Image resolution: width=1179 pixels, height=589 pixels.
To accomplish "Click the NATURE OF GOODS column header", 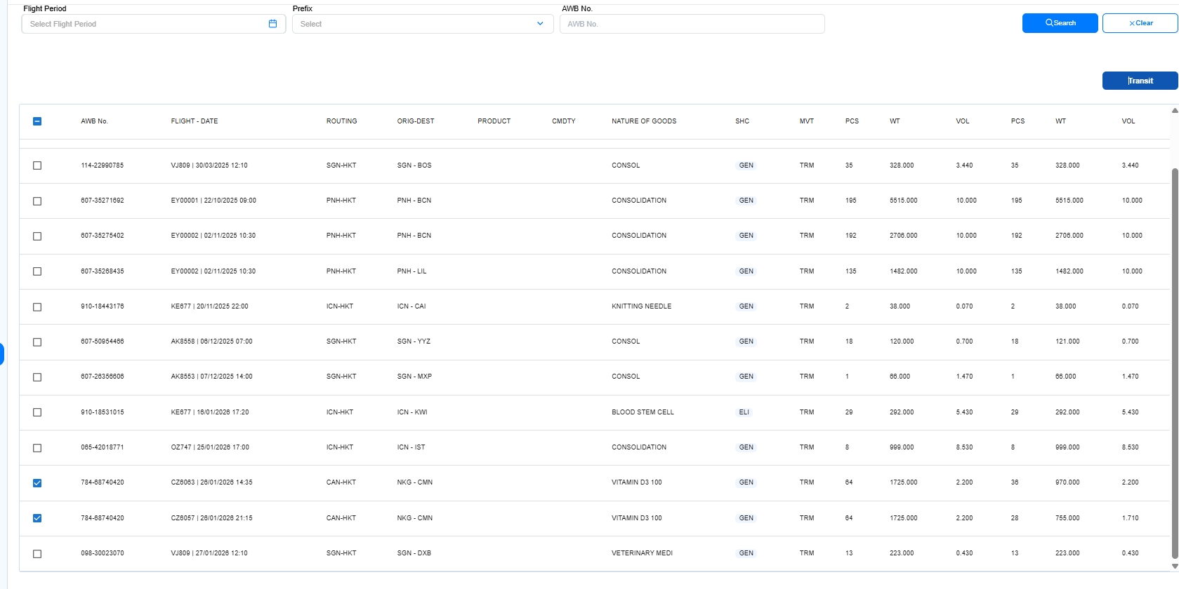I will pyautogui.click(x=644, y=121).
